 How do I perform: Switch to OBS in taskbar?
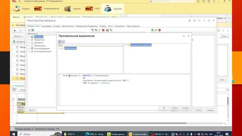(160, 134)
